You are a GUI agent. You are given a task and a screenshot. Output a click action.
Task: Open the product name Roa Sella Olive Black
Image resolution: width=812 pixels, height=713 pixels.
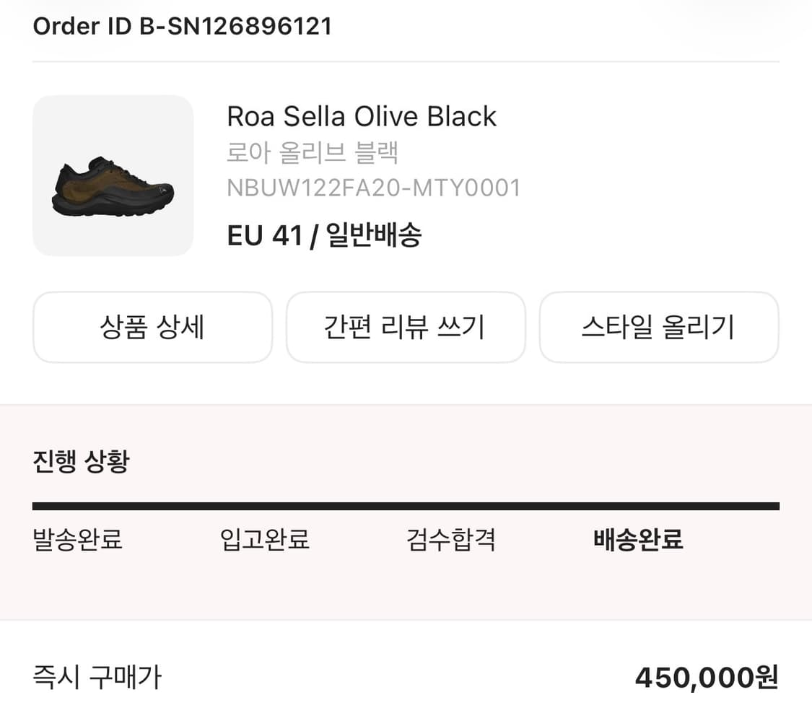coord(362,116)
